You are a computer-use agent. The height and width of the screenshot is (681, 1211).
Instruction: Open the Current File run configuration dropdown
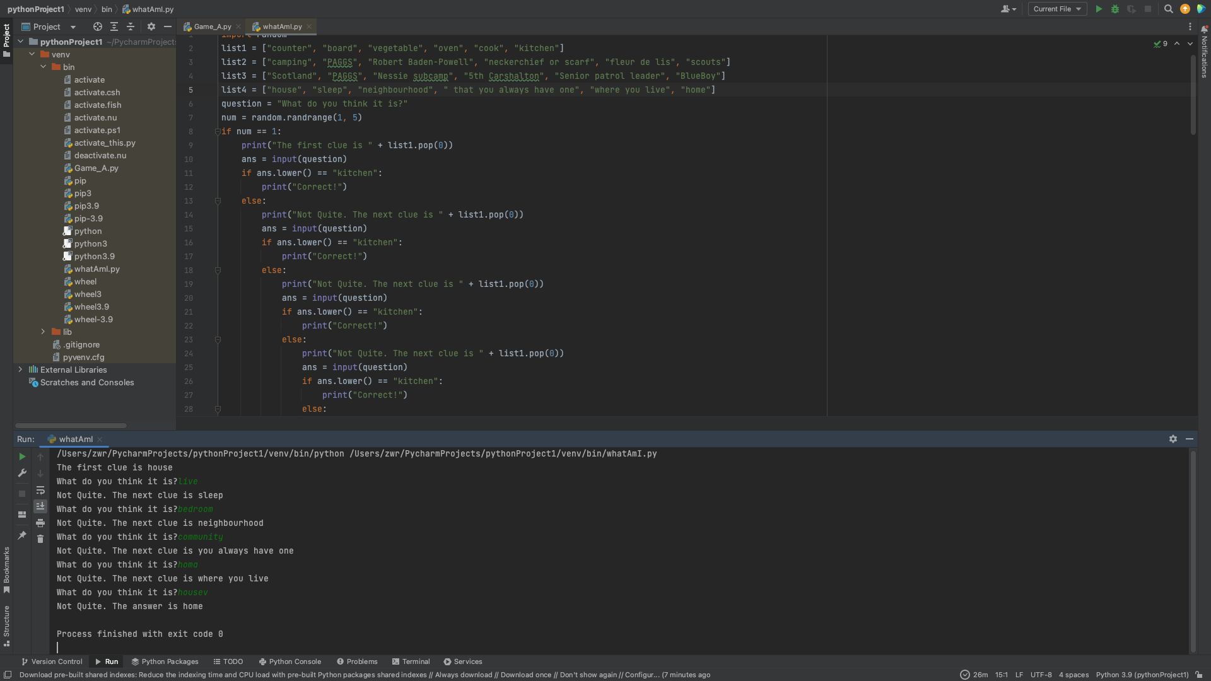click(x=1057, y=9)
